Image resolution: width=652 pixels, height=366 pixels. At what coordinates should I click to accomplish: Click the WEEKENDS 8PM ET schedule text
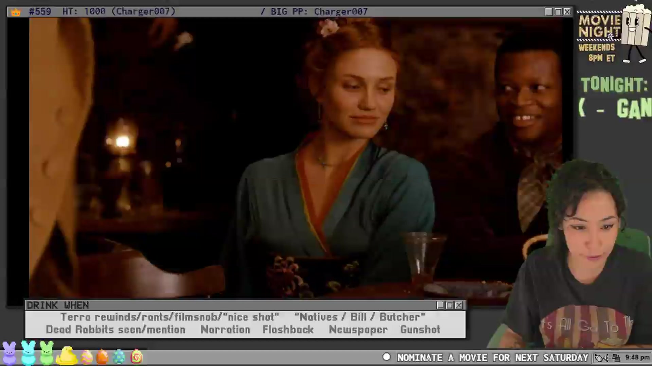pos(597,53)
